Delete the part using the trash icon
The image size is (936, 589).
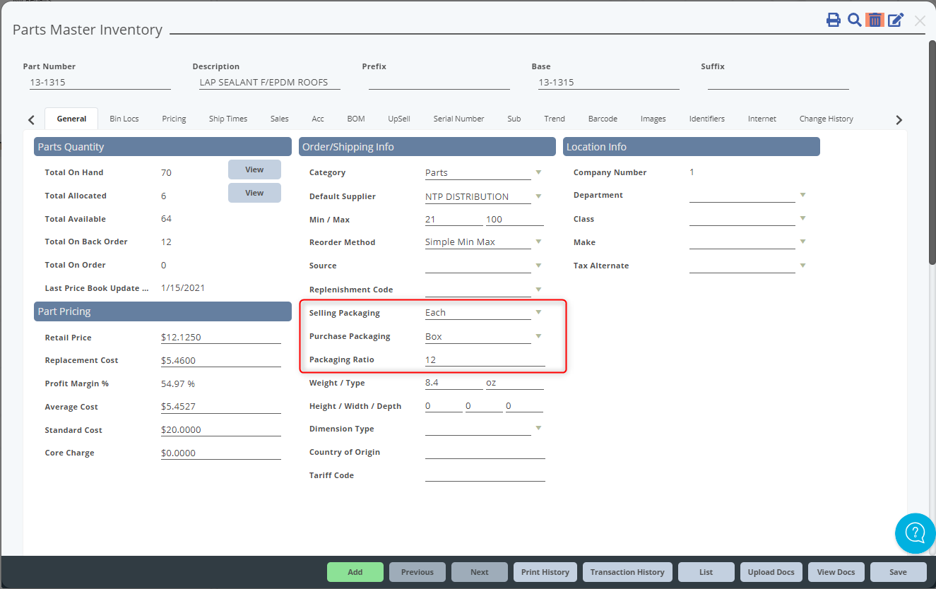pos(875,20)
